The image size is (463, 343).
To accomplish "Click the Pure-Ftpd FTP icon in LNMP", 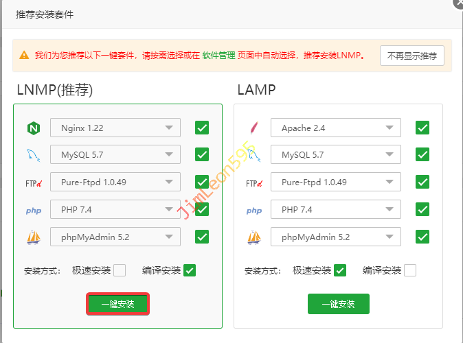I will click(34, 183).
